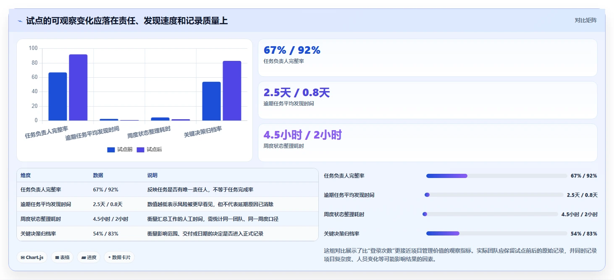The width and height of the screenshot is (614, 280).
Task: Click table cell 4.5小时 / 2小时
Action: (110, 219)
